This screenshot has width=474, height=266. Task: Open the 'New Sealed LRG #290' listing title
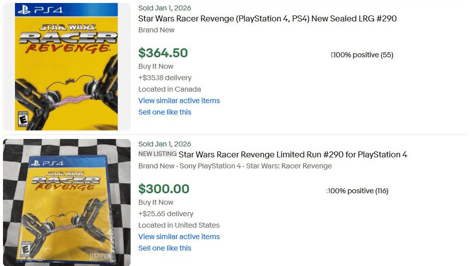click(x=267, y=19)
